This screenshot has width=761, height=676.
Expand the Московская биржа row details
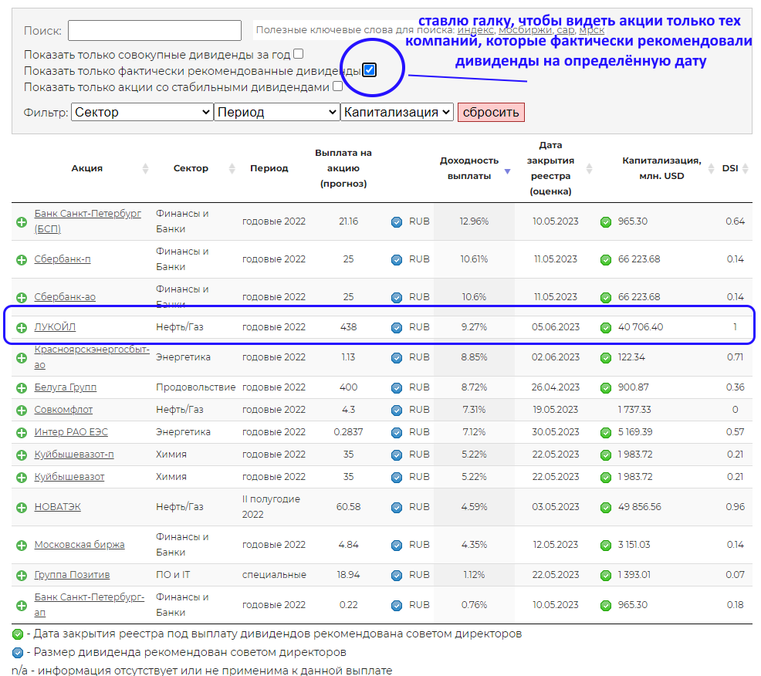pos(22,546)
